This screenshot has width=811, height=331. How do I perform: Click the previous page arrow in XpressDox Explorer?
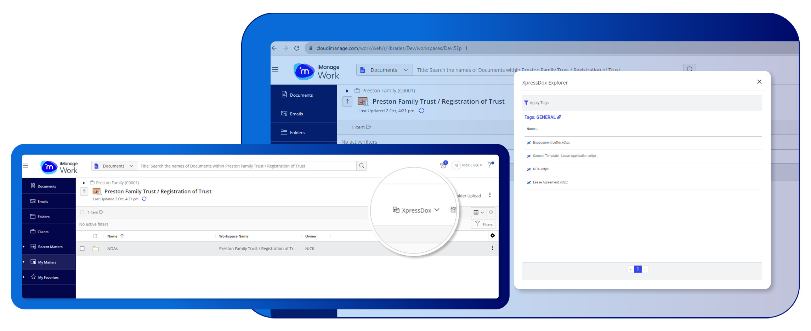[x=631, y=269]
